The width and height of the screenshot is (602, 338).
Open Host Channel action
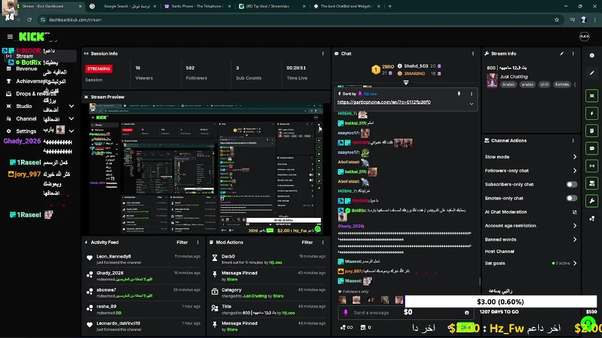(499, 251)
